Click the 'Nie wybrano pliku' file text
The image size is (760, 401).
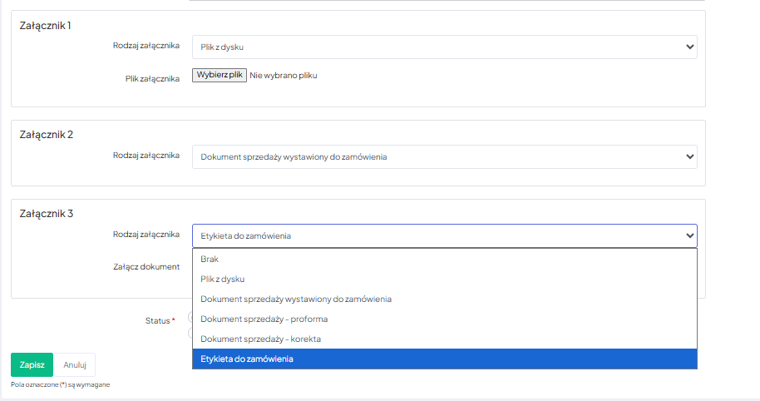point(284,76)
